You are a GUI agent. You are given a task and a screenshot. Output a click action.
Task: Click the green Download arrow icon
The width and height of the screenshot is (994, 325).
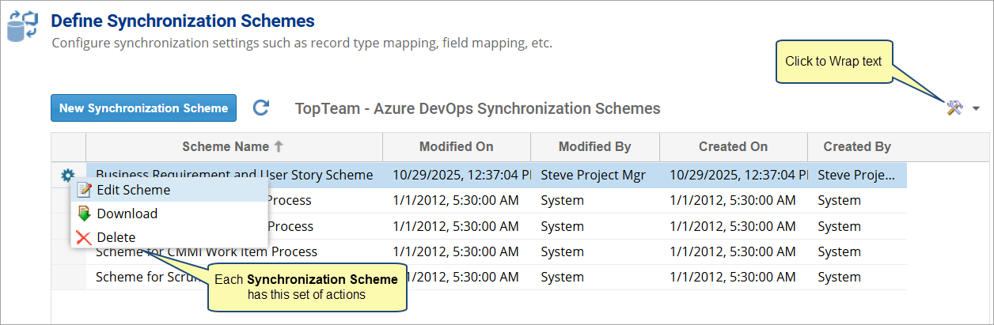[84, 214]
